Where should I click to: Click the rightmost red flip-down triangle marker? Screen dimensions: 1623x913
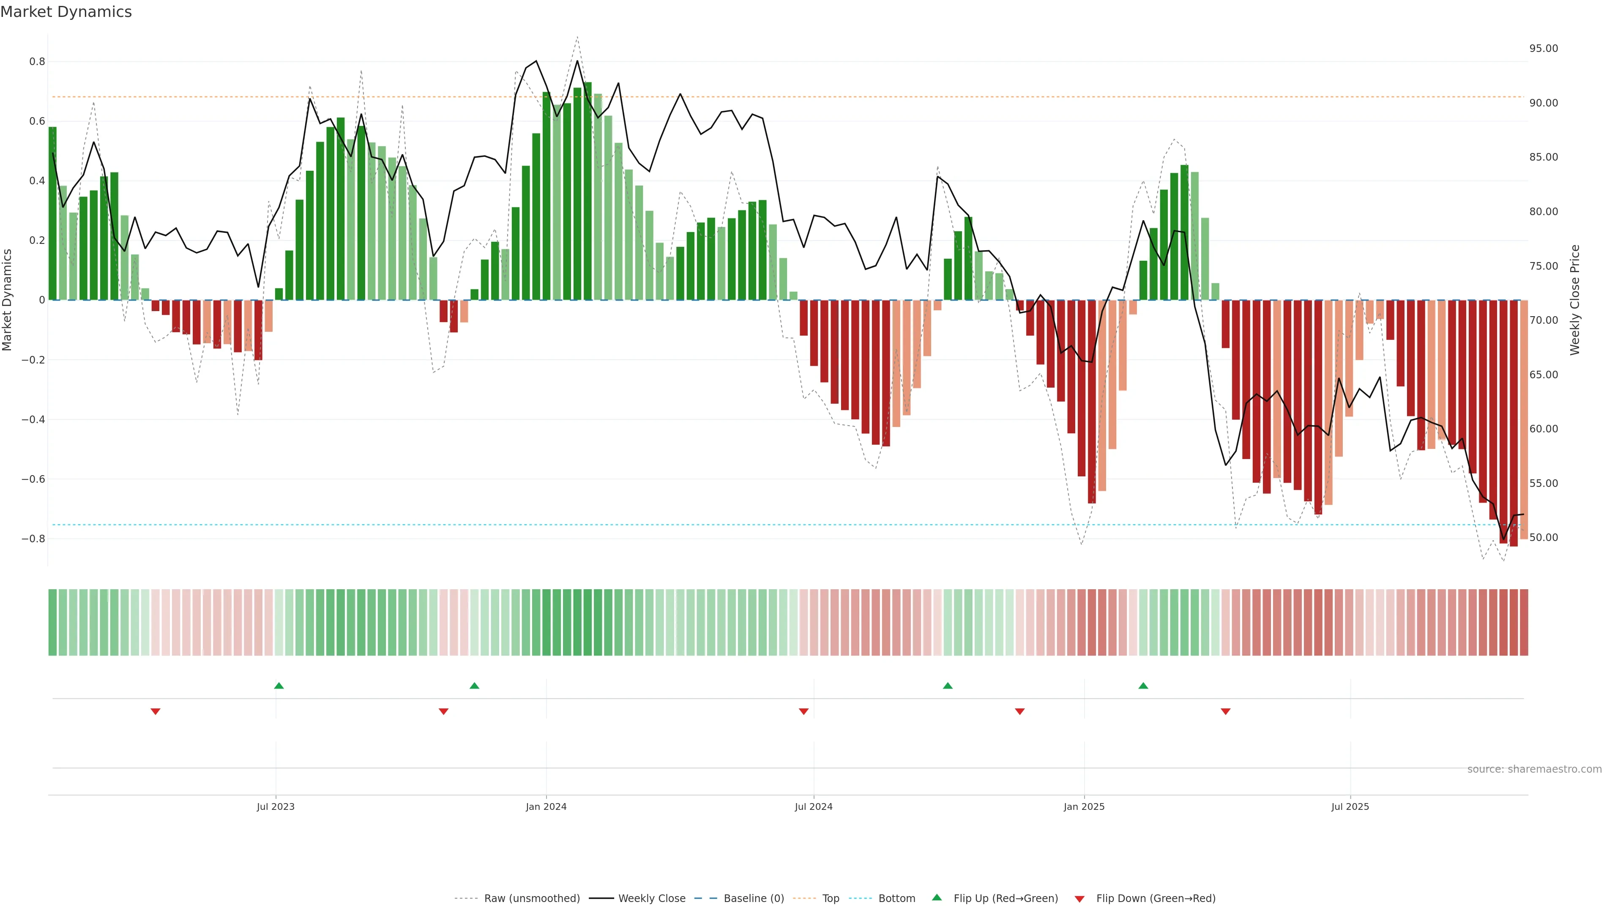[1225, 711]
